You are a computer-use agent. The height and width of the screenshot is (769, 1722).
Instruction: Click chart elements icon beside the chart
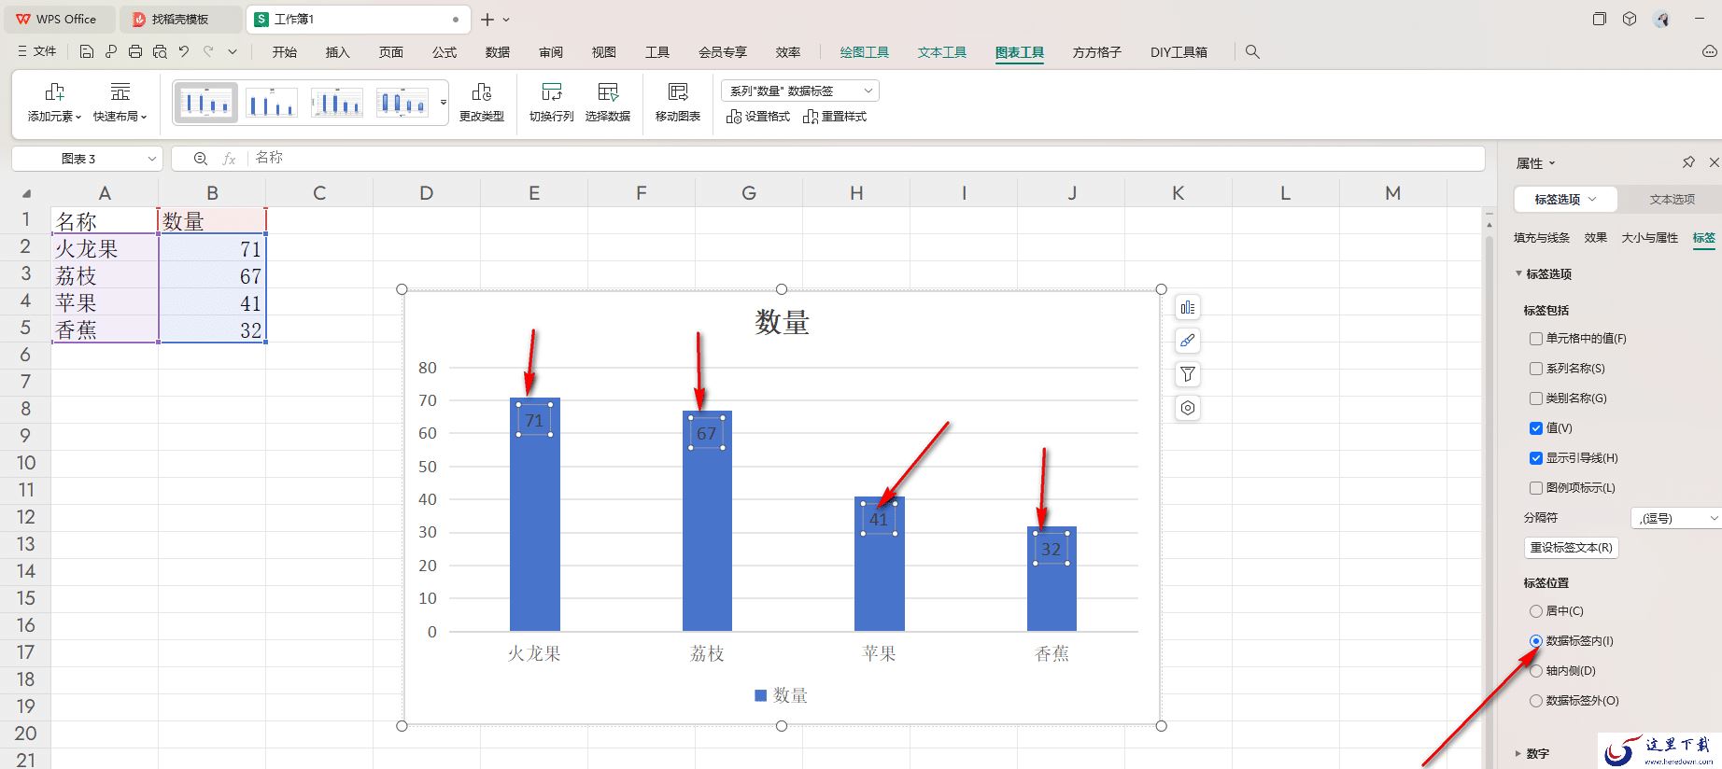[1187, 307]
